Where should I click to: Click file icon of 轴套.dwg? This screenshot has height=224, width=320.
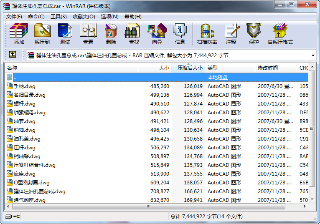pyautogui.click(x=9, y=121)
